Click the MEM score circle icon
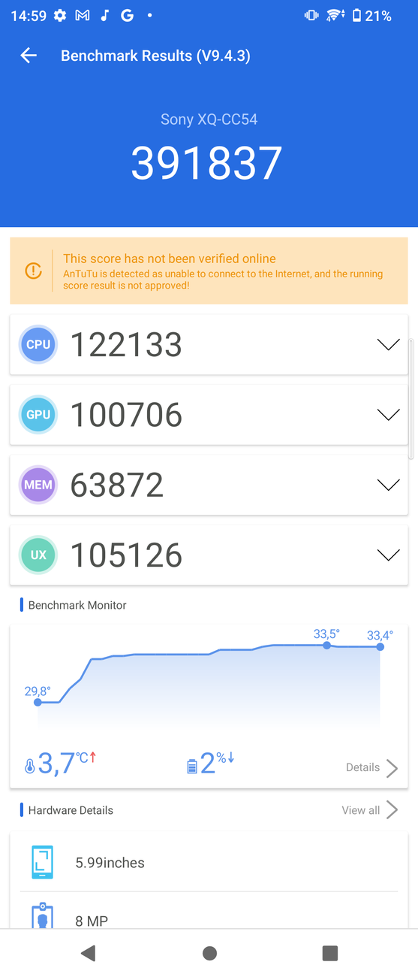Viewport: 418px width, 977px height. click(38, 485)
